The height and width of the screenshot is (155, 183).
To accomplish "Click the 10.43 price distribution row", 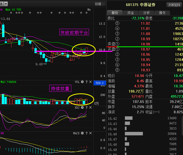I will click(x=142, y=123).
